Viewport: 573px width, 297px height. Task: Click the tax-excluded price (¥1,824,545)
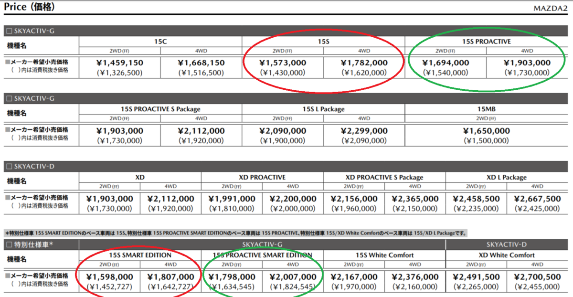293,287
